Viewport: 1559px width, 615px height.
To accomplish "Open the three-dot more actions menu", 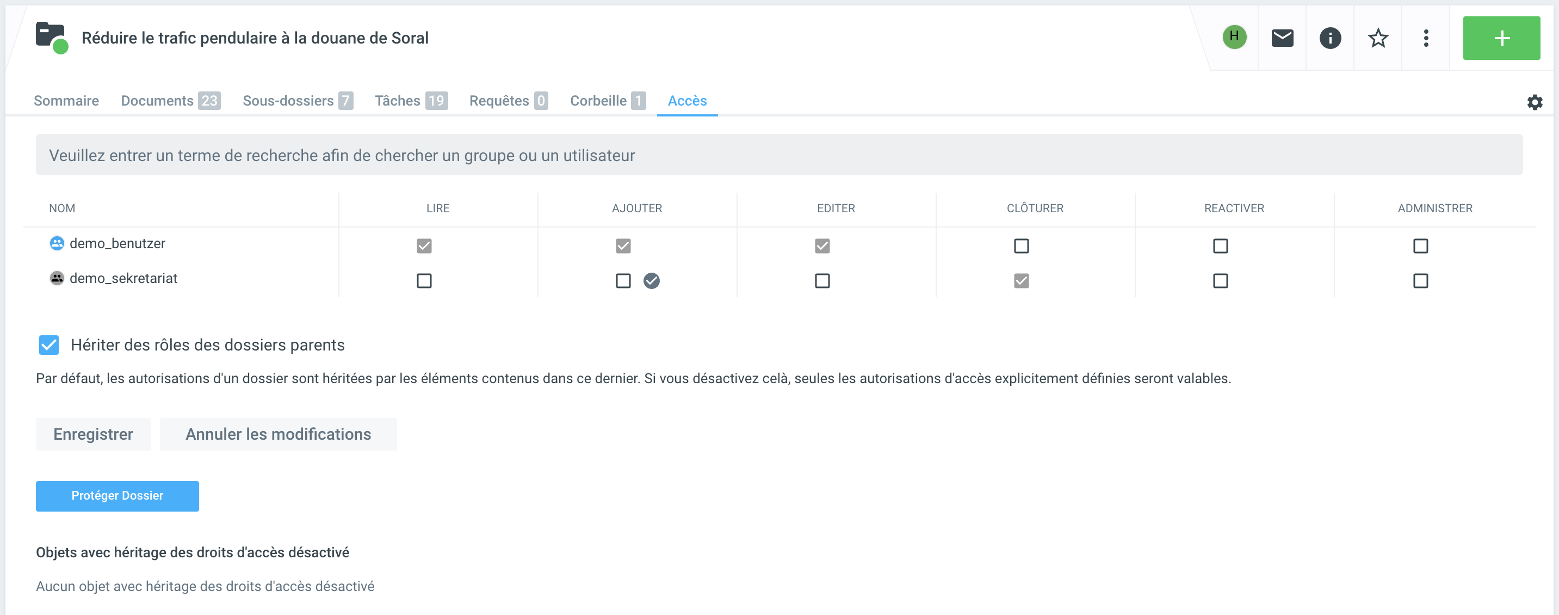I will pos(1425,38).
